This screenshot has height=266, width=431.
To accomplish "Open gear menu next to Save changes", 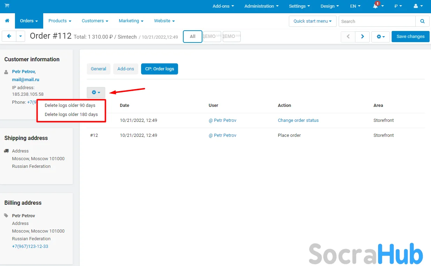I will pos(380,37).
